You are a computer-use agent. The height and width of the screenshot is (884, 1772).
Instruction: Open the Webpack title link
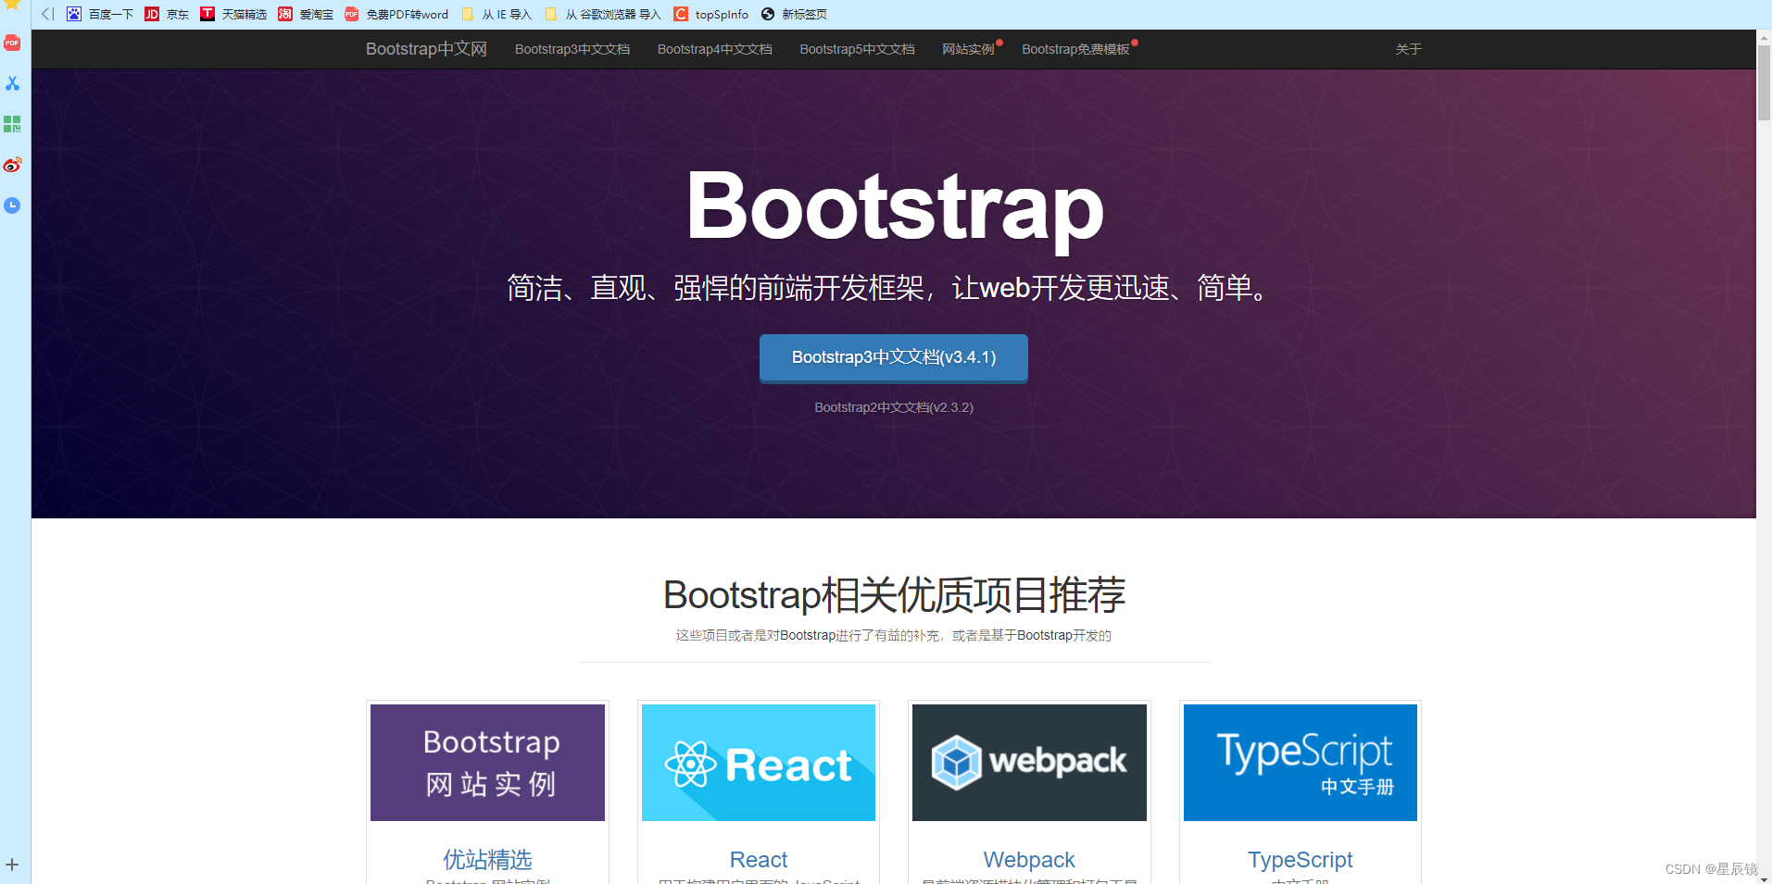(1029, 860)
